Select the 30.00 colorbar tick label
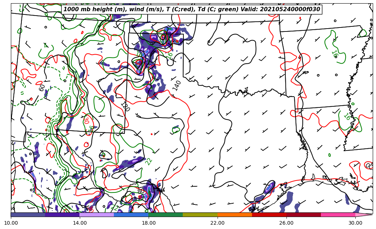376x229 pixels. point(355,223)
